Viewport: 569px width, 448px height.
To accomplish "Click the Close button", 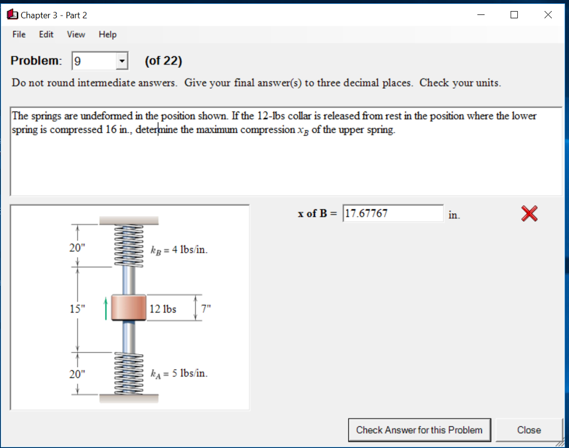I will pos(528,430).
